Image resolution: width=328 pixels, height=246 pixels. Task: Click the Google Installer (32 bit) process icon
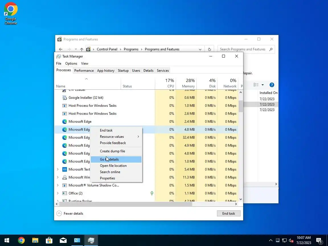65,98
